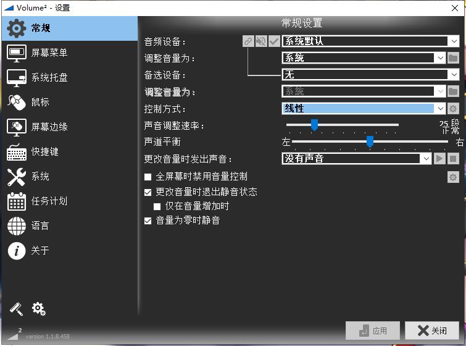
Task: Uncheck 更改音量时退出静音状态
Action: 148,192
